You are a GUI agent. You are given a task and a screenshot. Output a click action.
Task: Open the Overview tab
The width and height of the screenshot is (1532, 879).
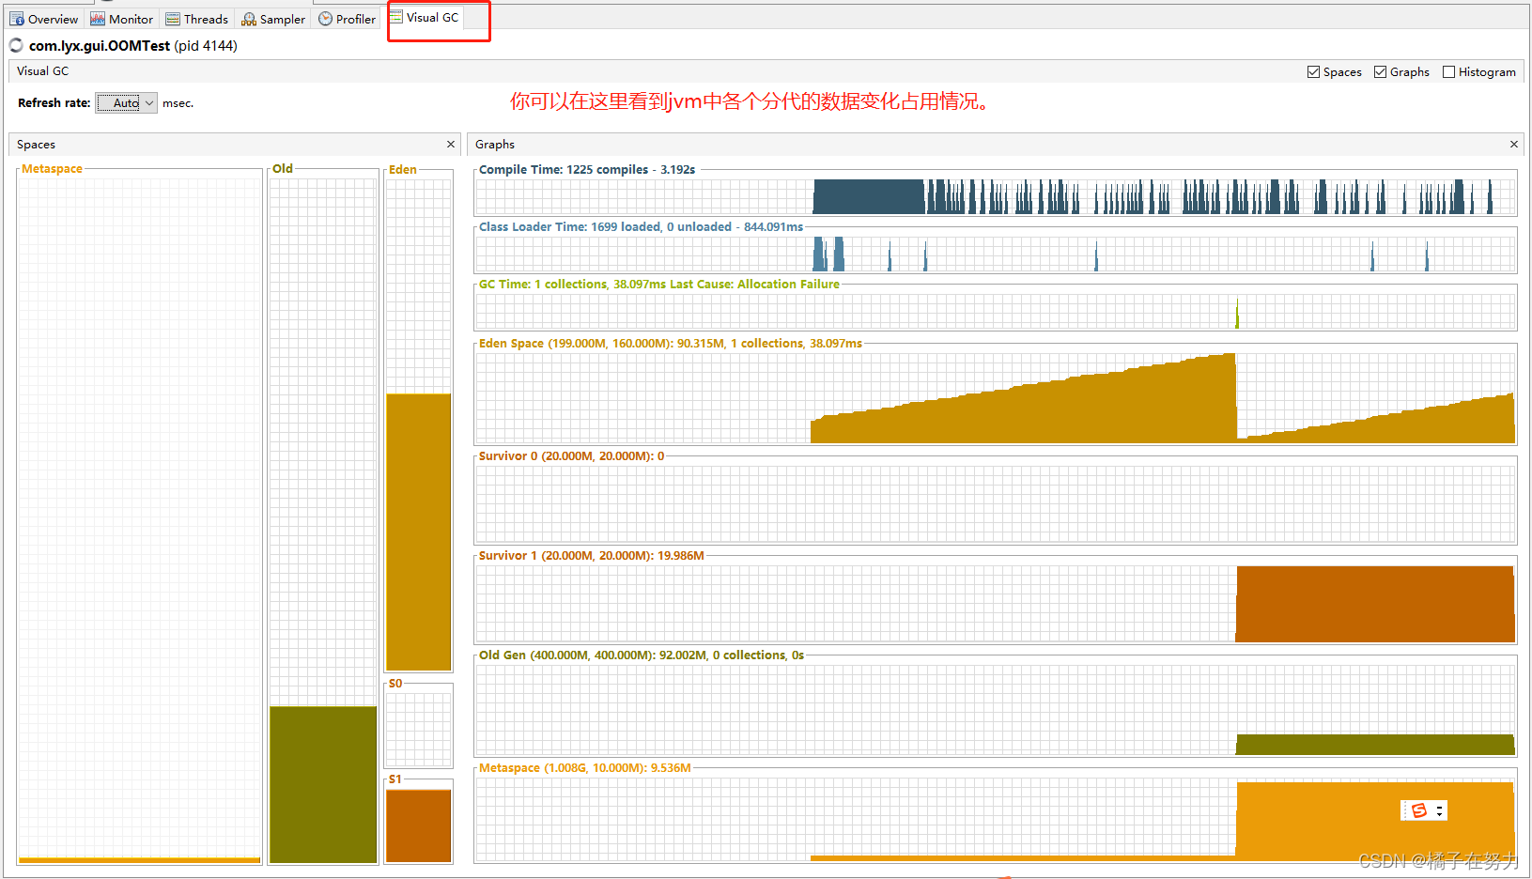click(44, 19)
